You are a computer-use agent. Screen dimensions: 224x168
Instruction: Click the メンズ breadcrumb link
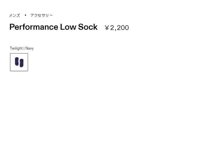tap(15, 15)
